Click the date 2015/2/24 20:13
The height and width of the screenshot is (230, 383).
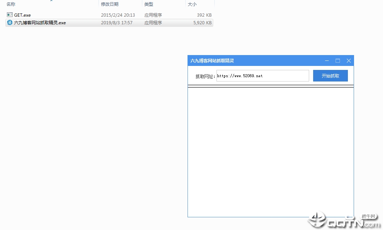(118, 15)
